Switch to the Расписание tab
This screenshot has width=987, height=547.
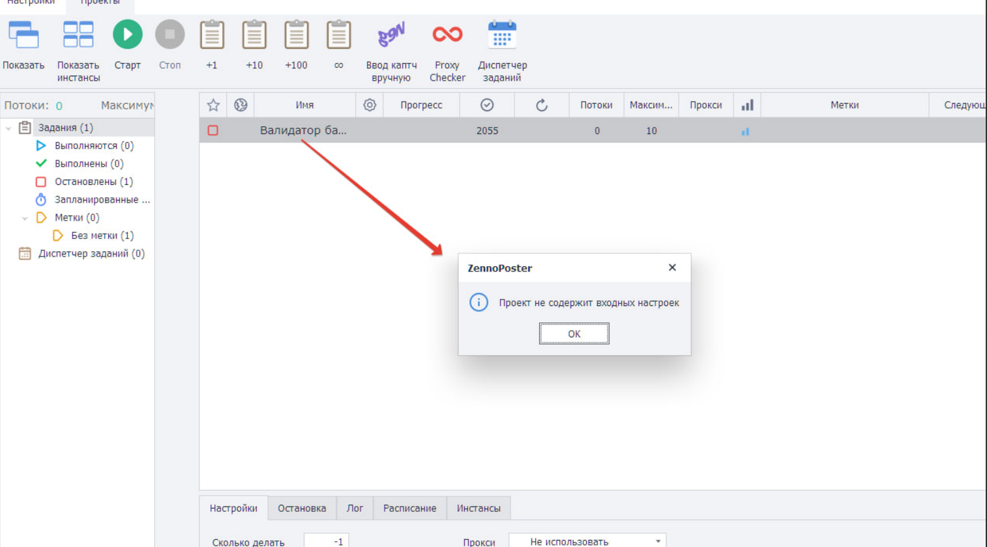tap(409, 508)
